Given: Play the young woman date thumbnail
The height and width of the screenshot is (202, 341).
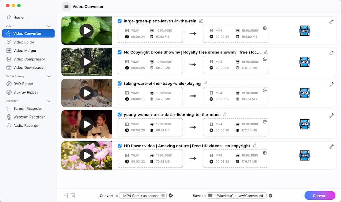Looking at the screenshot, I should [87, 124].
